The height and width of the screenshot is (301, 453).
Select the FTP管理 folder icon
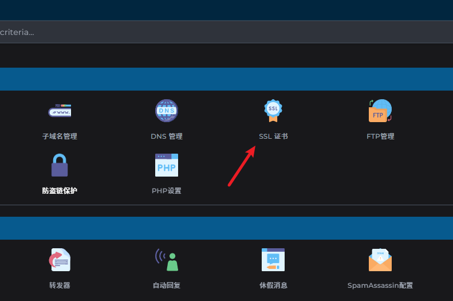pos(380,111)
